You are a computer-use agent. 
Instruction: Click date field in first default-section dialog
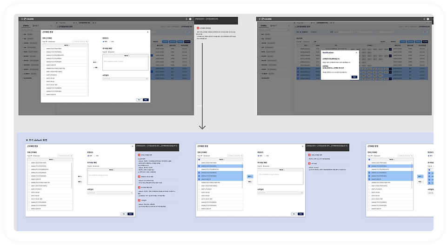coord(110,193)
